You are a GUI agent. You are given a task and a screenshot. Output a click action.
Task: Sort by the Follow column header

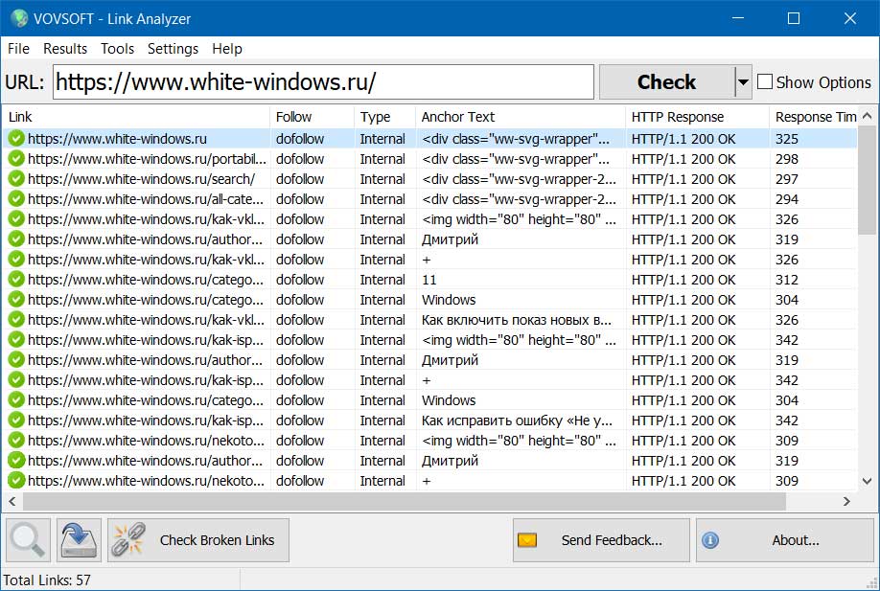pyautogui.click(x=313, y=117)
